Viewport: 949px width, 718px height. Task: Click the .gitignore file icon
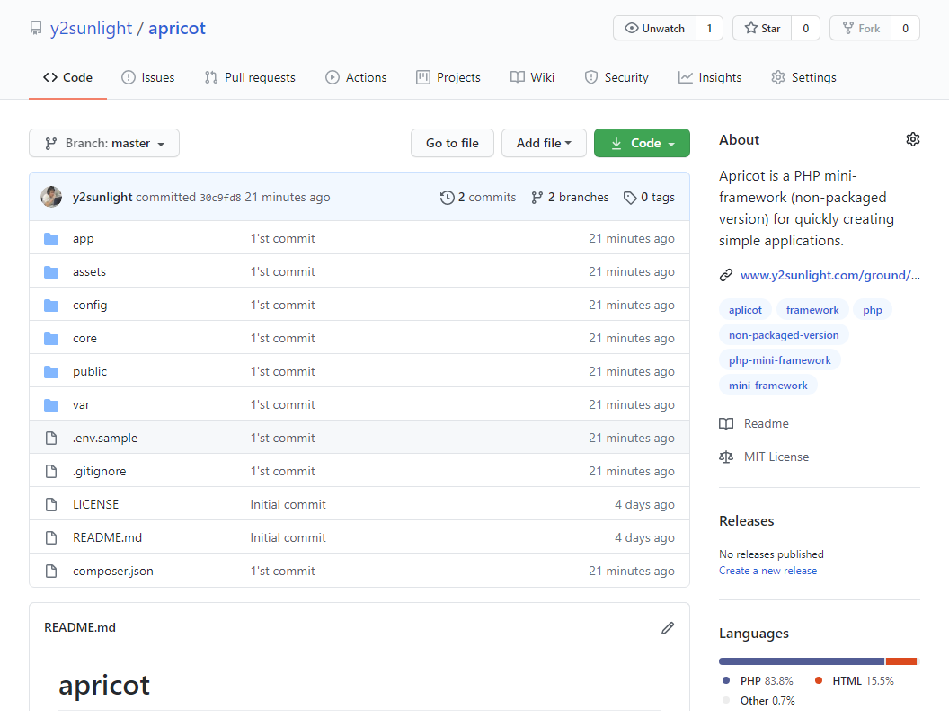(x=51, y=472)
